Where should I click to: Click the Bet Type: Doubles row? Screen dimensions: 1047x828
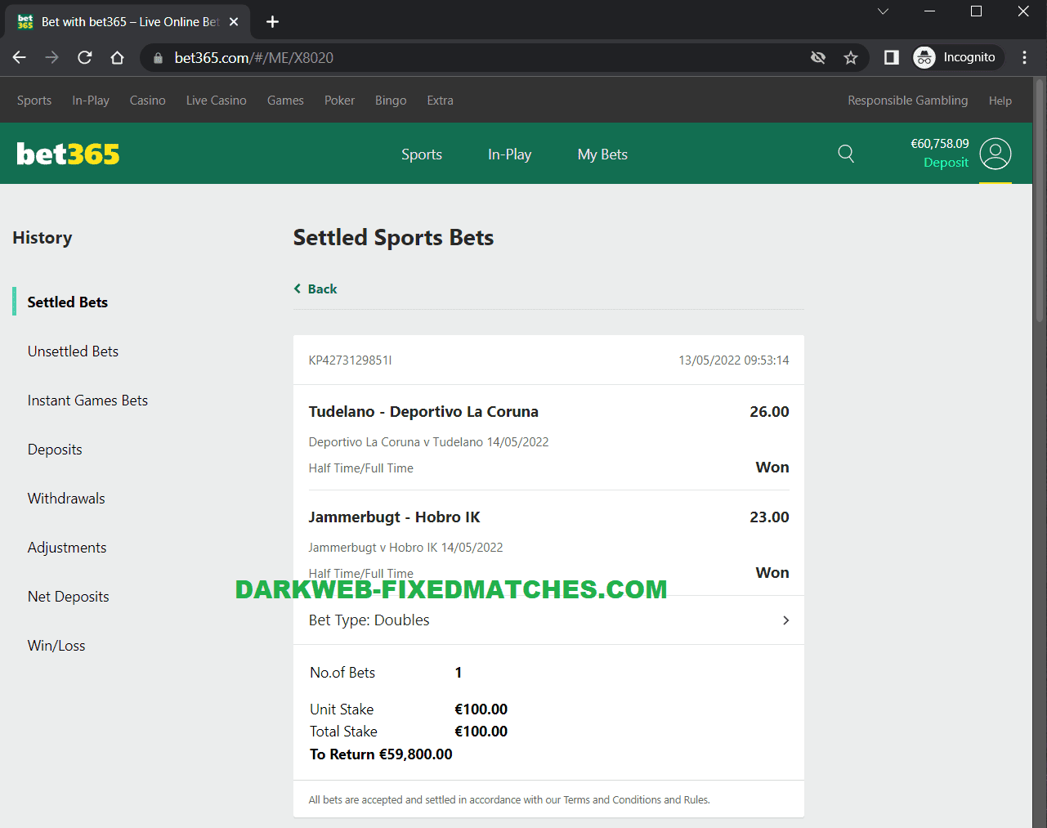point(548,620)
